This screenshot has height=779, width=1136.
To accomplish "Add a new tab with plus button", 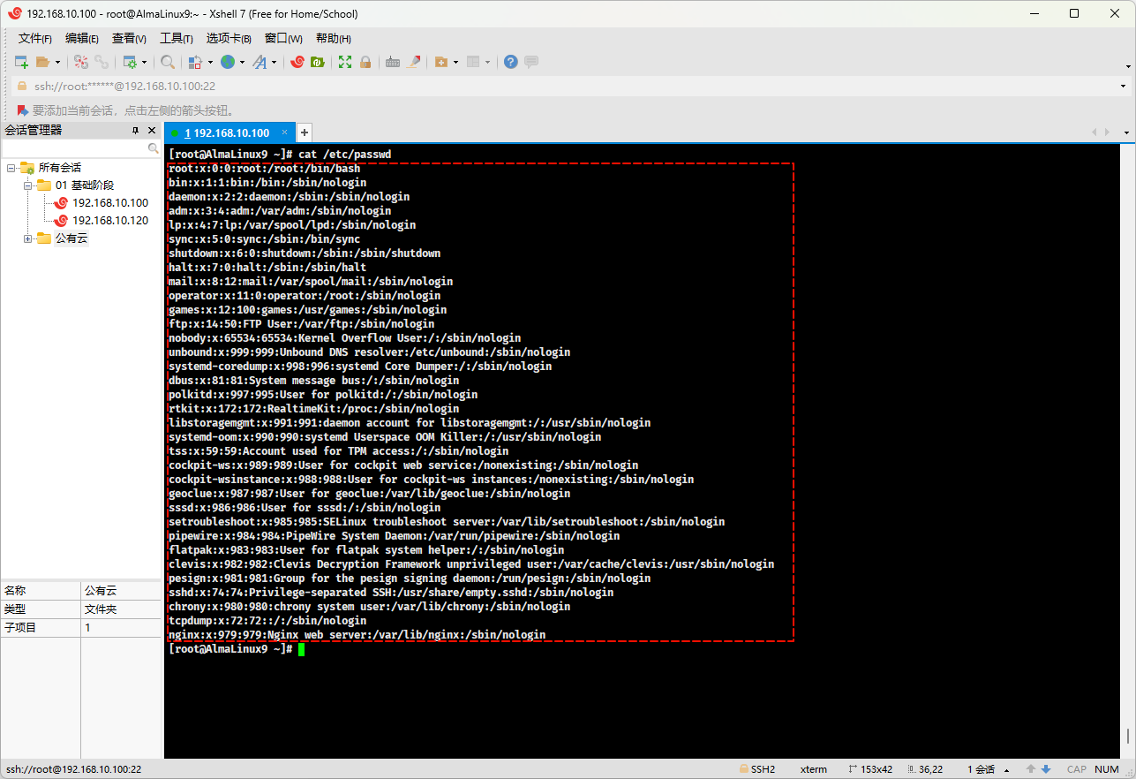I will click(304, 132).
